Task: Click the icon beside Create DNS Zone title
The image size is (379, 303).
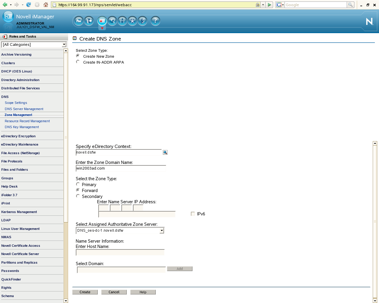Action: [75, 38]
